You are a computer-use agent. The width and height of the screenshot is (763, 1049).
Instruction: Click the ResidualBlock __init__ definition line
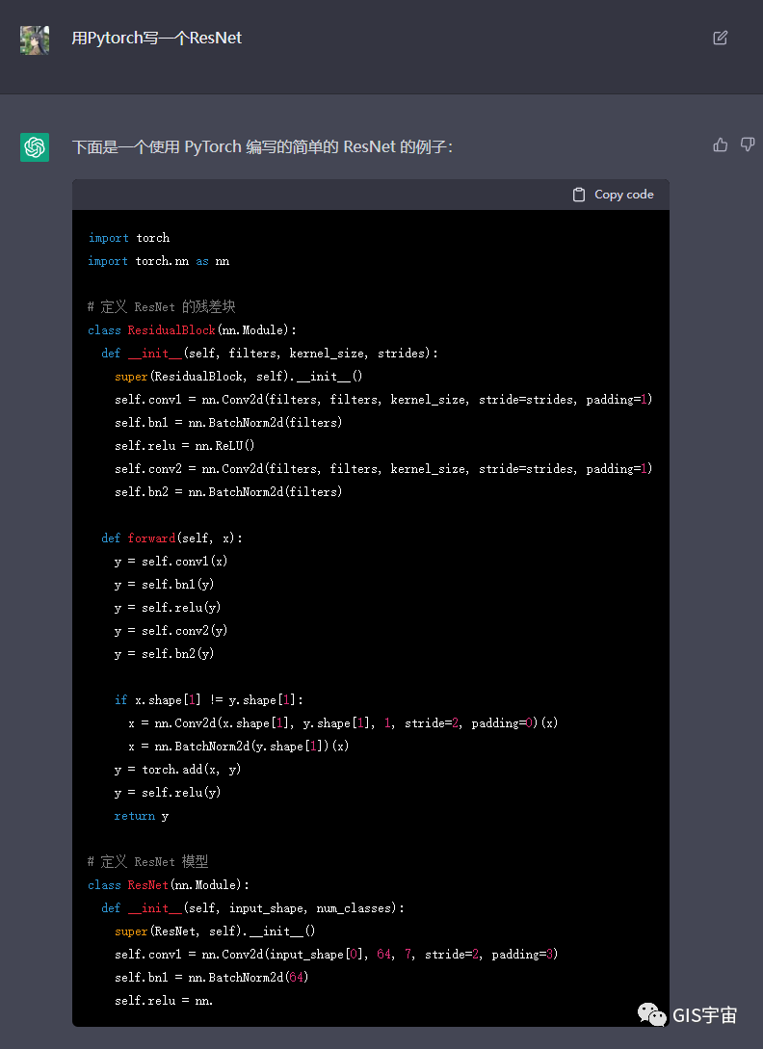270,354
